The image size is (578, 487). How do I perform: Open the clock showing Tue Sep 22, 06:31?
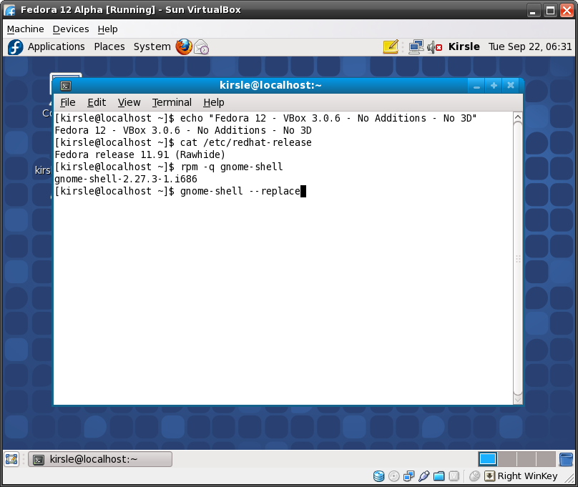530,46
